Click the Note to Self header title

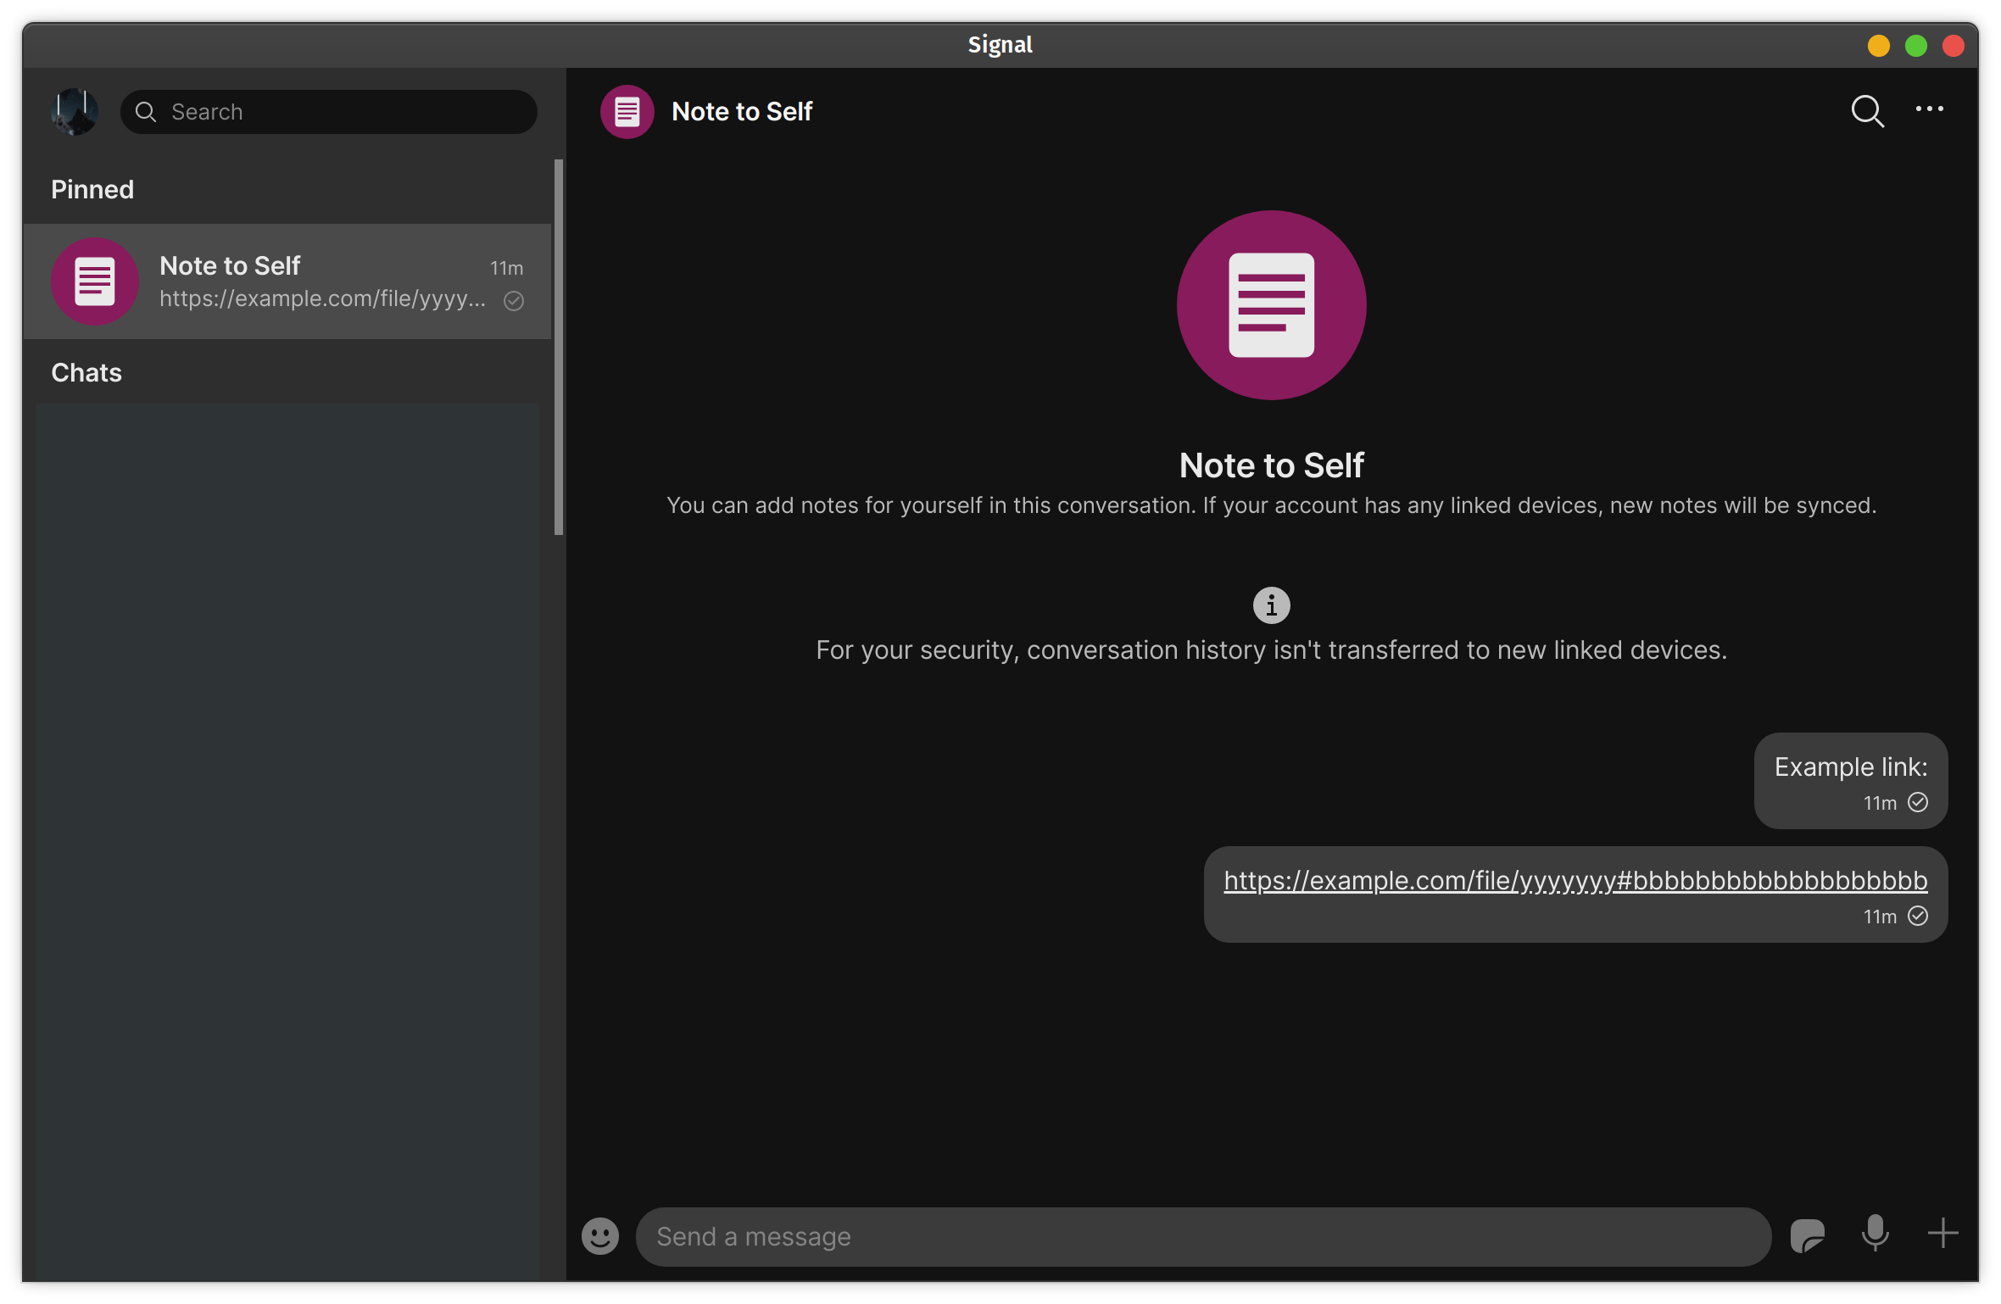tap(742, 112)
